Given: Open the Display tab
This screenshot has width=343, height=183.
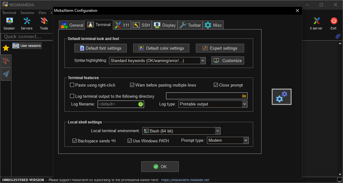Looking at the screenshot, I should coord(165,25).
